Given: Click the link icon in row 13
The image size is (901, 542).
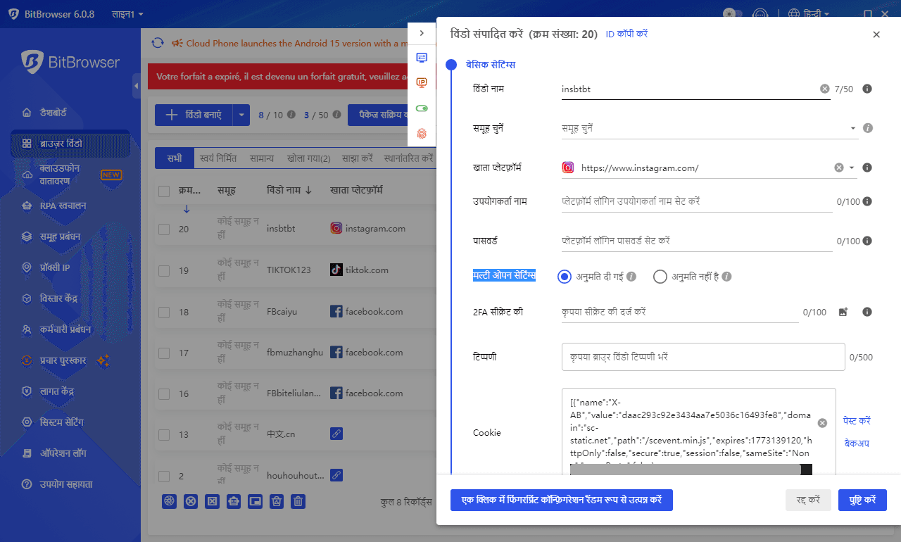Looking at the screenshot, I should pos(336,434).
